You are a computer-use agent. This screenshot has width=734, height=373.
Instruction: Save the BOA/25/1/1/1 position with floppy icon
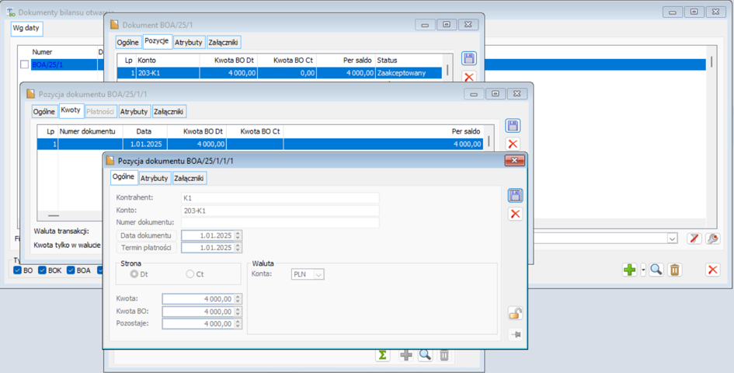pos(516,195)
